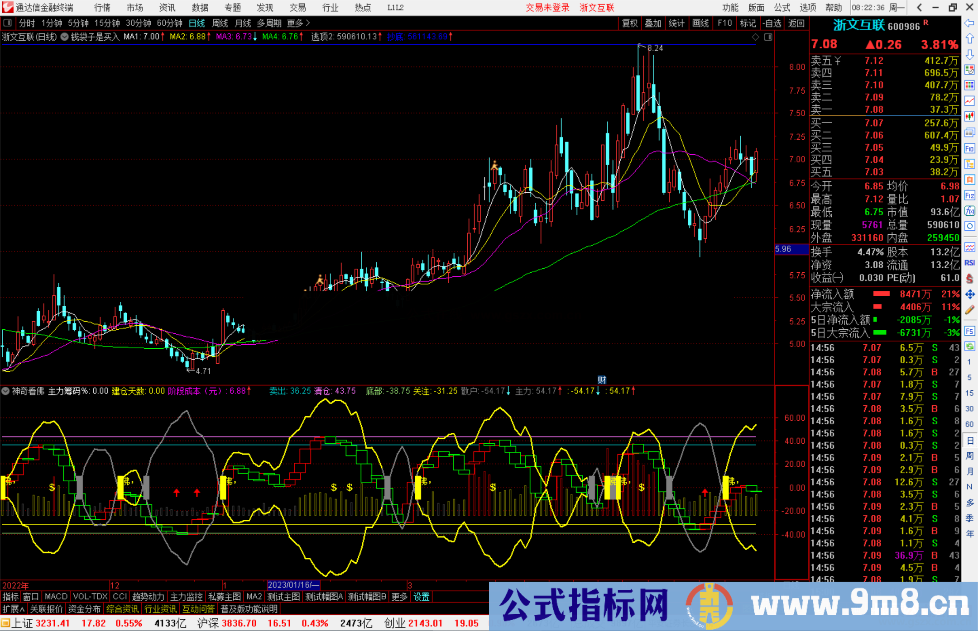Toggle 叠加 overlay on the chart
978x631 pixels.
click(x=653, y=23)
